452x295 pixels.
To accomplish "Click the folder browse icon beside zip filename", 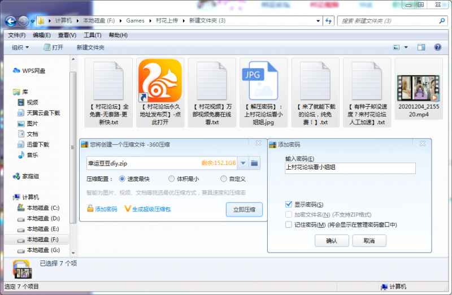I will click(255, 163).
